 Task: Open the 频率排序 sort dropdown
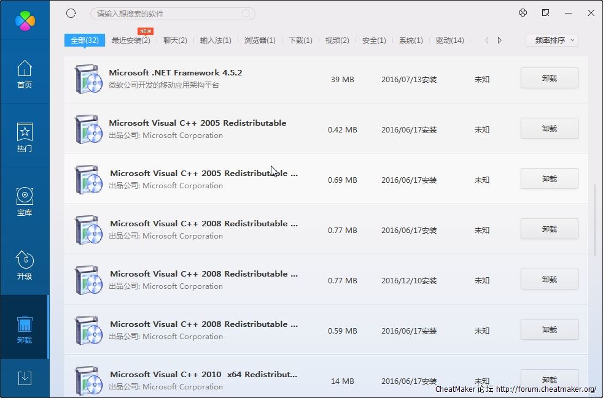[551, 40]
